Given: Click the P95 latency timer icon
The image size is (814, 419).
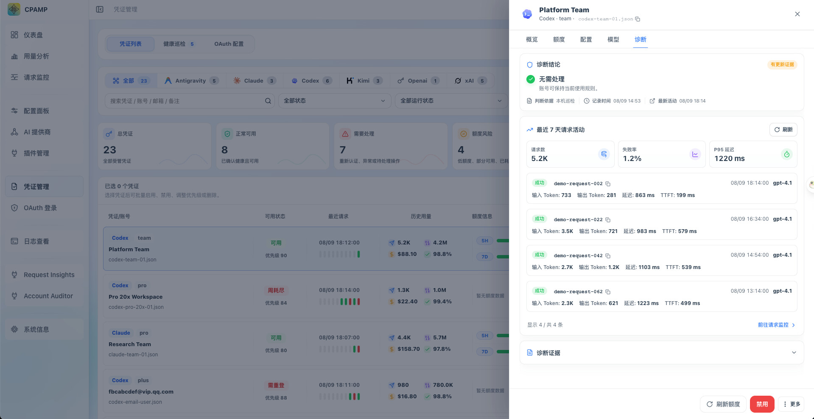Looking at the screenshot, I should pos(787,154).
